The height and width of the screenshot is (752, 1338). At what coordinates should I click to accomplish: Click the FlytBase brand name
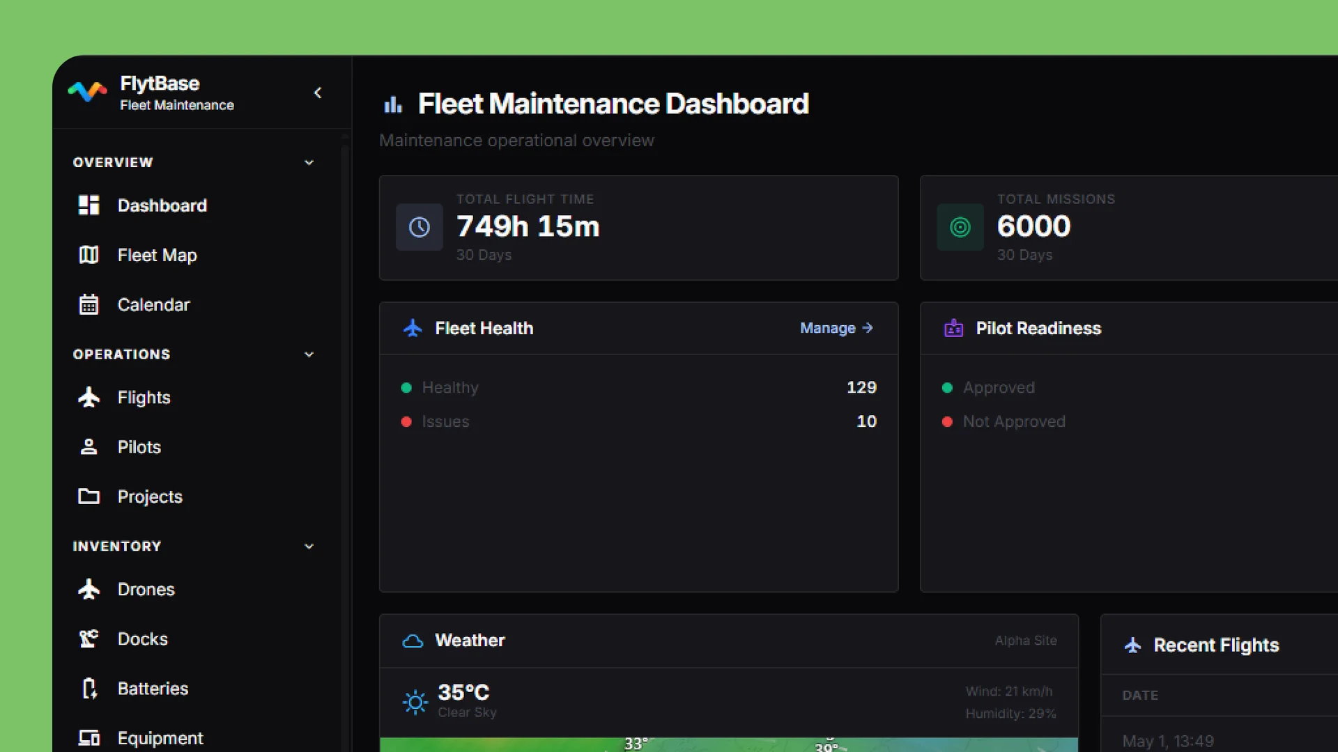(x=160, y=84)
